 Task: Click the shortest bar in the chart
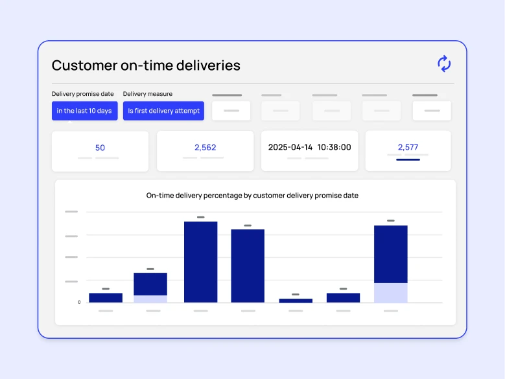click(296, 301)
